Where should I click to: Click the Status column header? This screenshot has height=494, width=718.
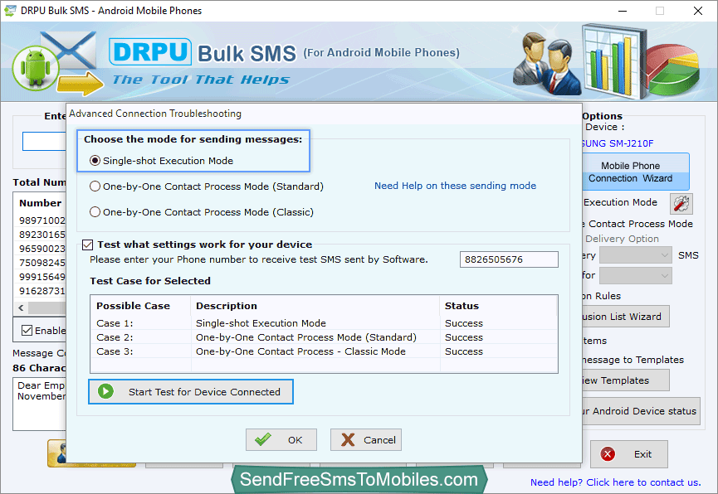499,306
